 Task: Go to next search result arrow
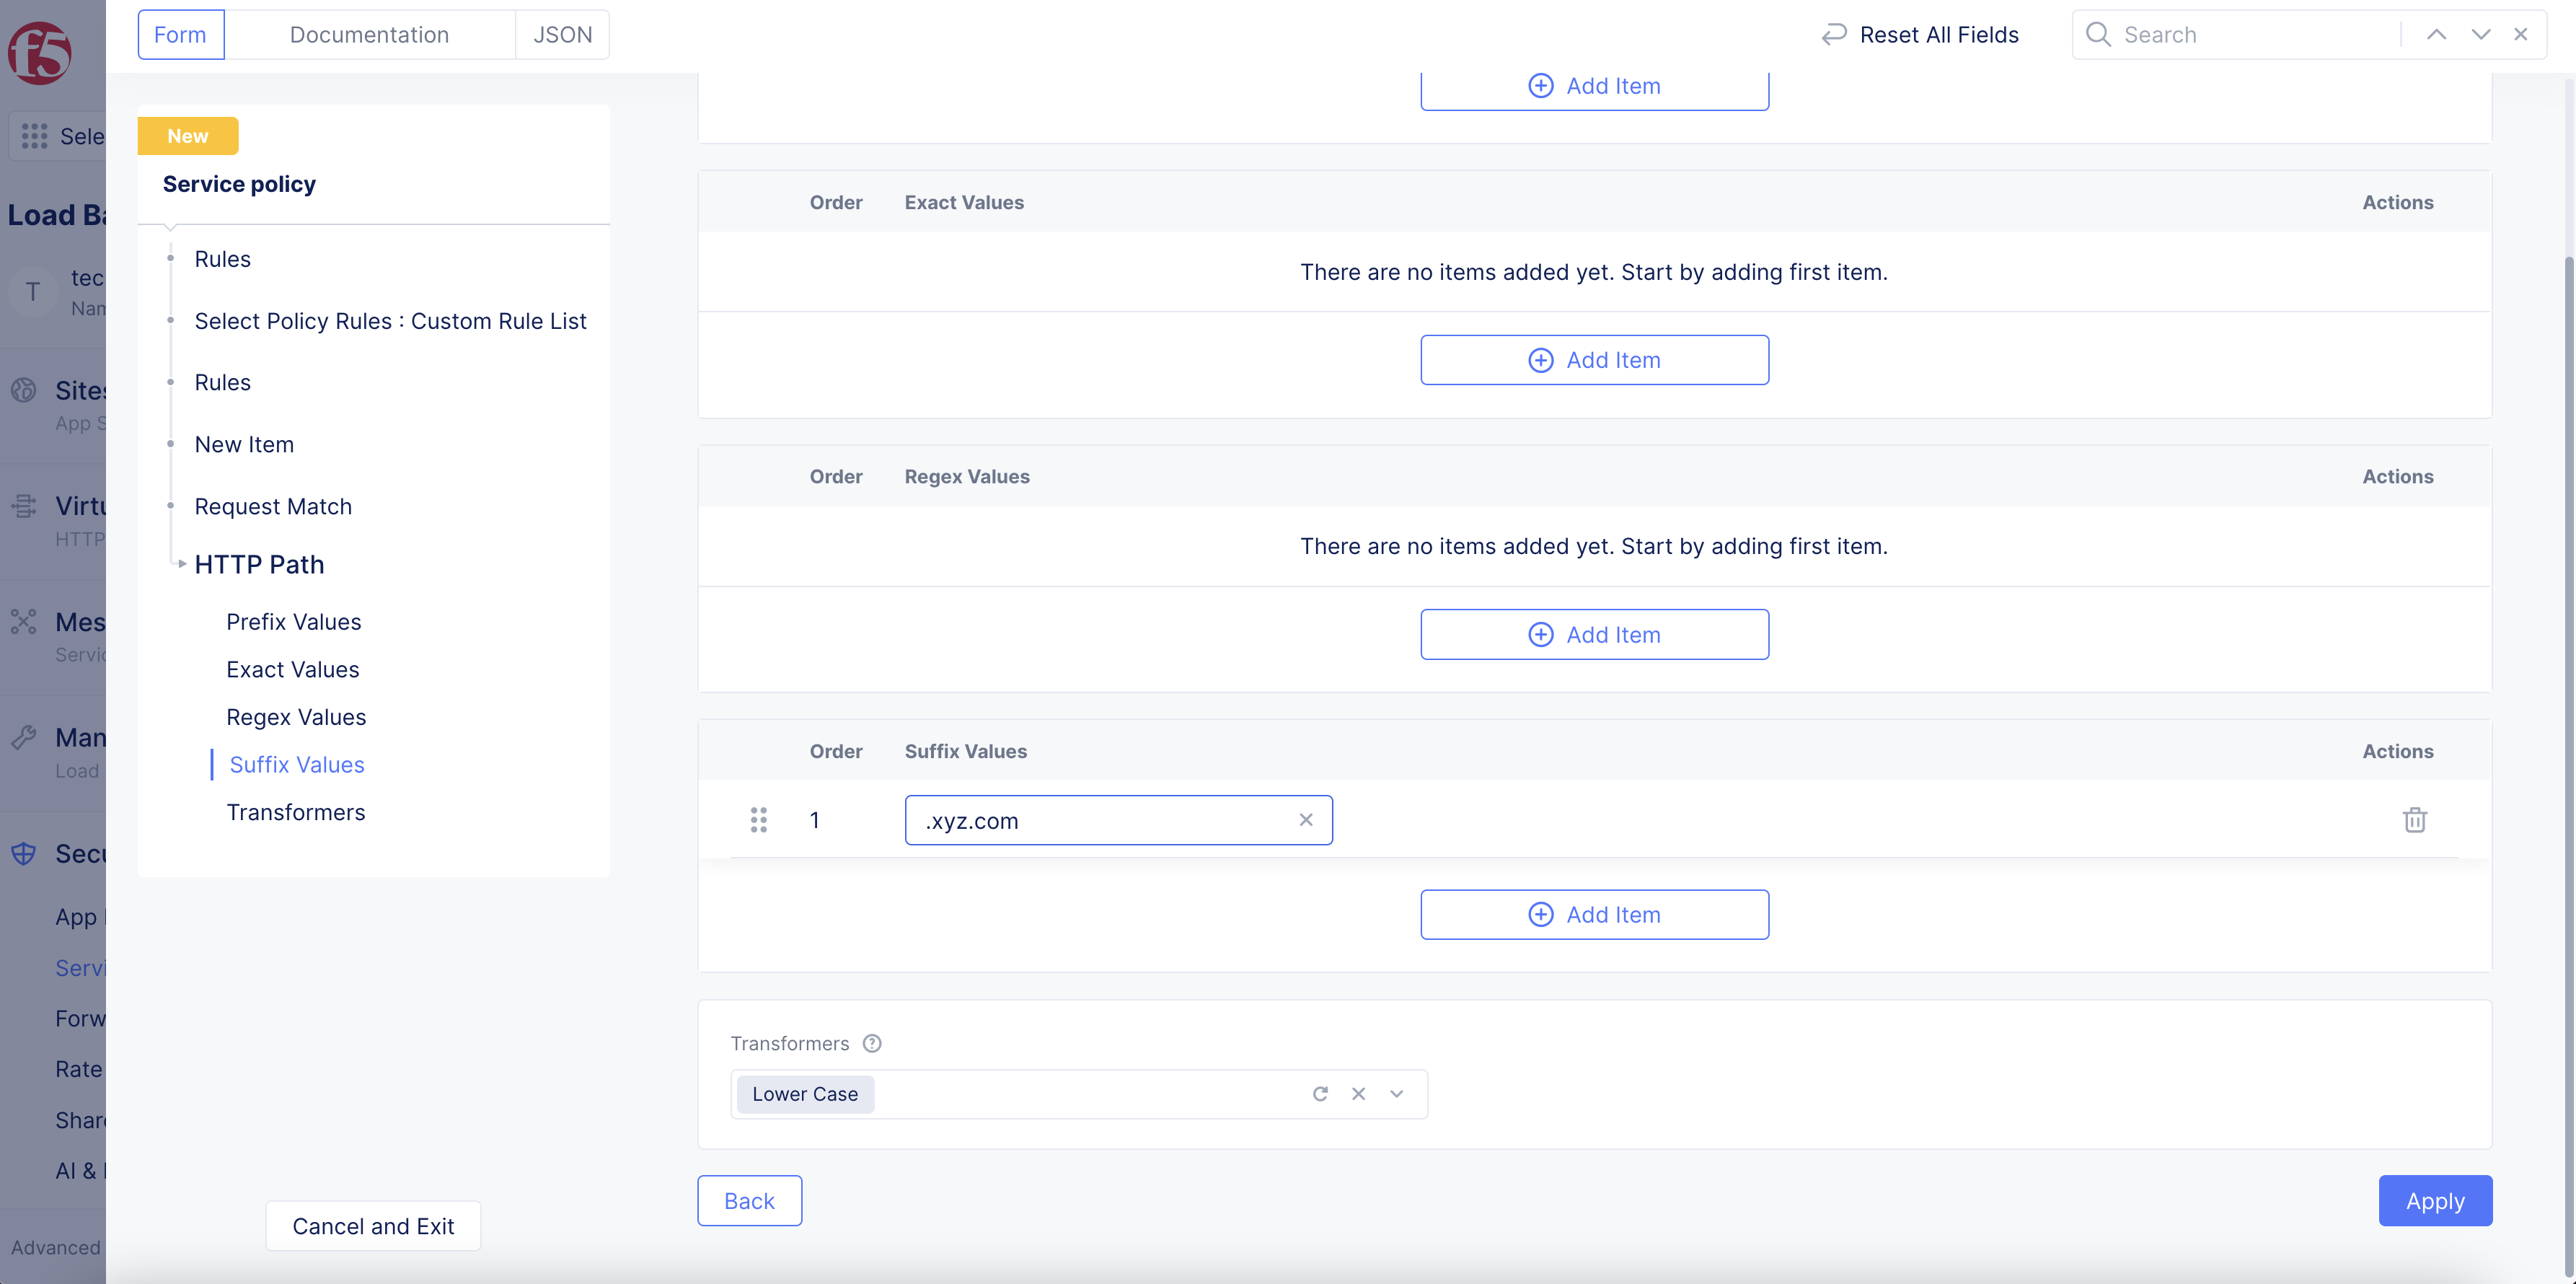click(2480, 35)
